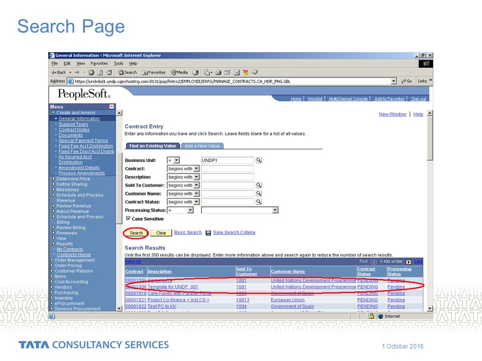Click the yellow Search button
Image resolution: width=482 pixels, height=361 pixels.
(136, 233)
